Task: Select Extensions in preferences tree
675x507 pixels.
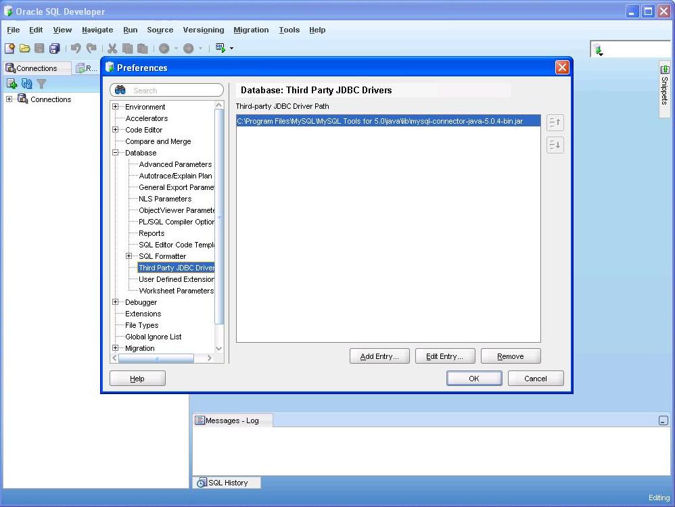Action: 143,313
